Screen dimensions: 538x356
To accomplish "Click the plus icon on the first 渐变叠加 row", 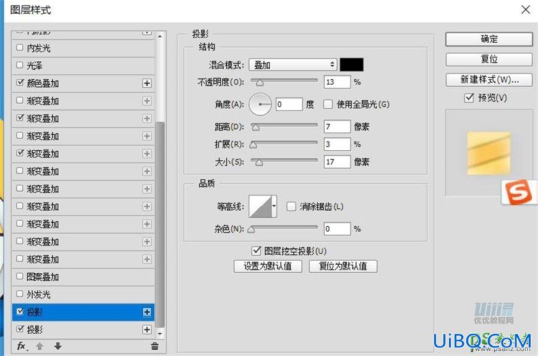I will point(147,101).
